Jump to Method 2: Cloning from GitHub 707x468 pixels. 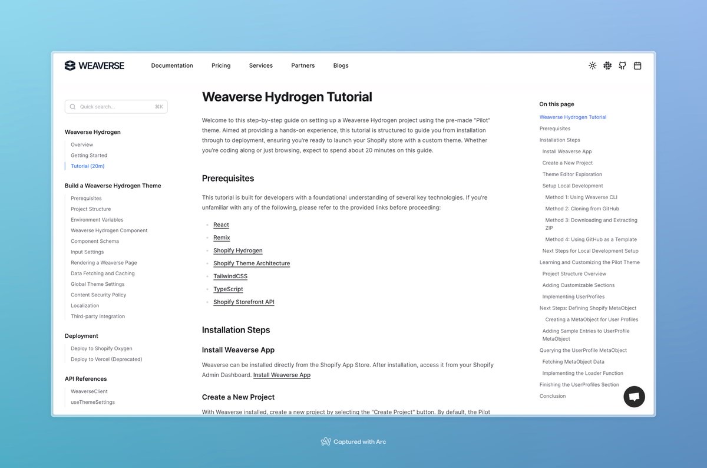tap(582, 209)
